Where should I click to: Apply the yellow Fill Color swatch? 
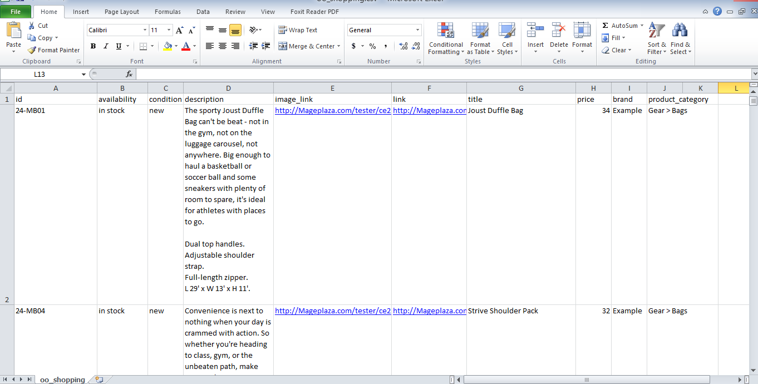tap(168, 46)
